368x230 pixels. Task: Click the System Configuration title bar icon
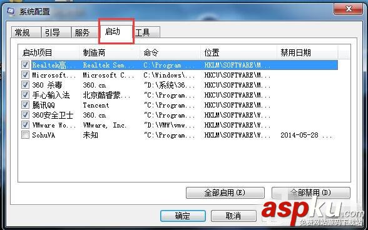(x=11, y=11)
